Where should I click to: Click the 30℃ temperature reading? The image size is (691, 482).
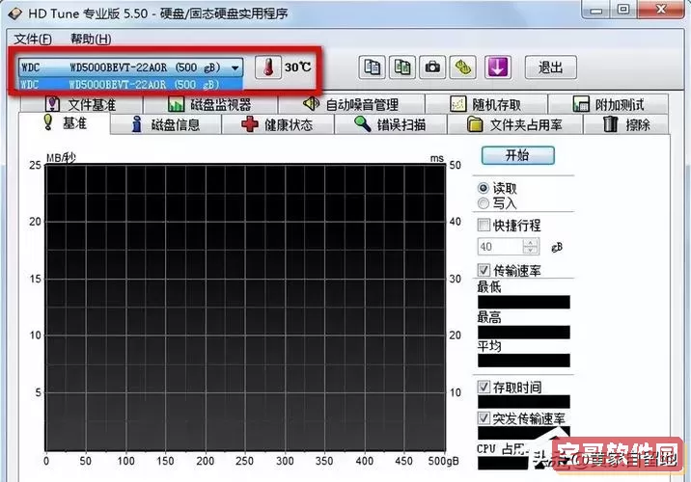tap(298, 67)
